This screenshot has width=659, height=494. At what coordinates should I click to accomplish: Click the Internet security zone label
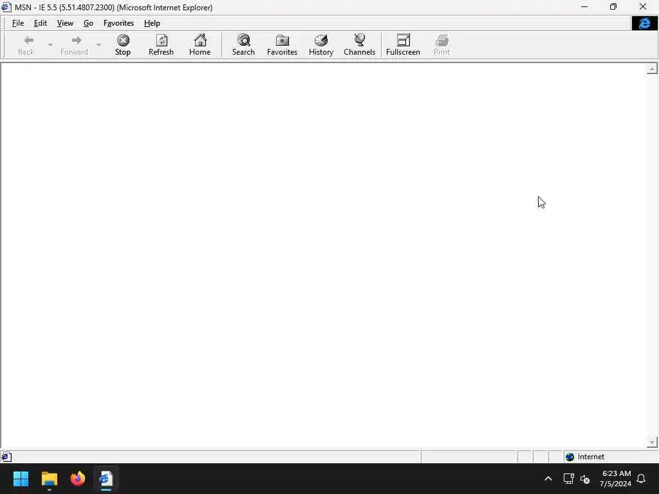pos(591,457)
